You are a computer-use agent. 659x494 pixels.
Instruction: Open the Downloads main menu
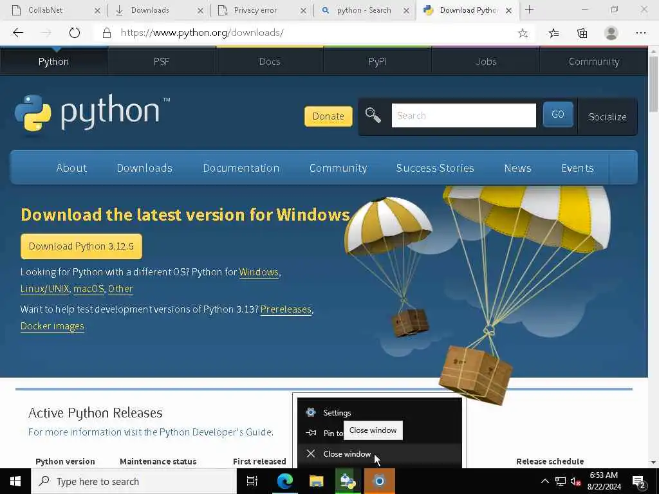tap(145, 168)
